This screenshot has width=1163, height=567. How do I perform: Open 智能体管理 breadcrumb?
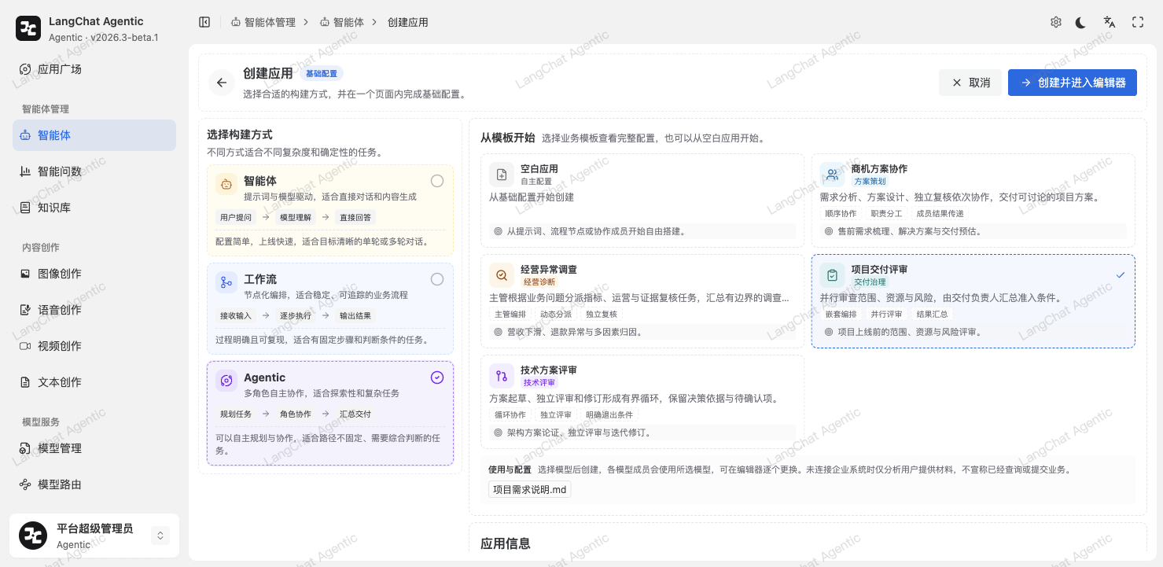(x=263, y=22)
